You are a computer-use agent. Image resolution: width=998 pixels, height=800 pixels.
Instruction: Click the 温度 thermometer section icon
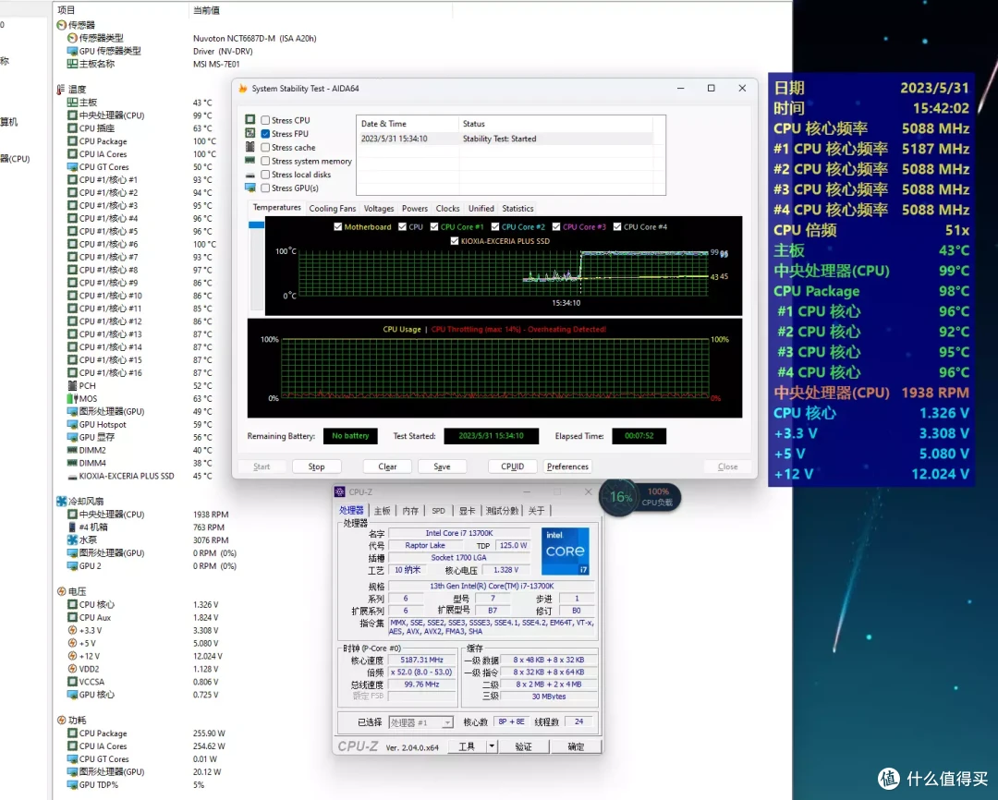click(60, 90)
